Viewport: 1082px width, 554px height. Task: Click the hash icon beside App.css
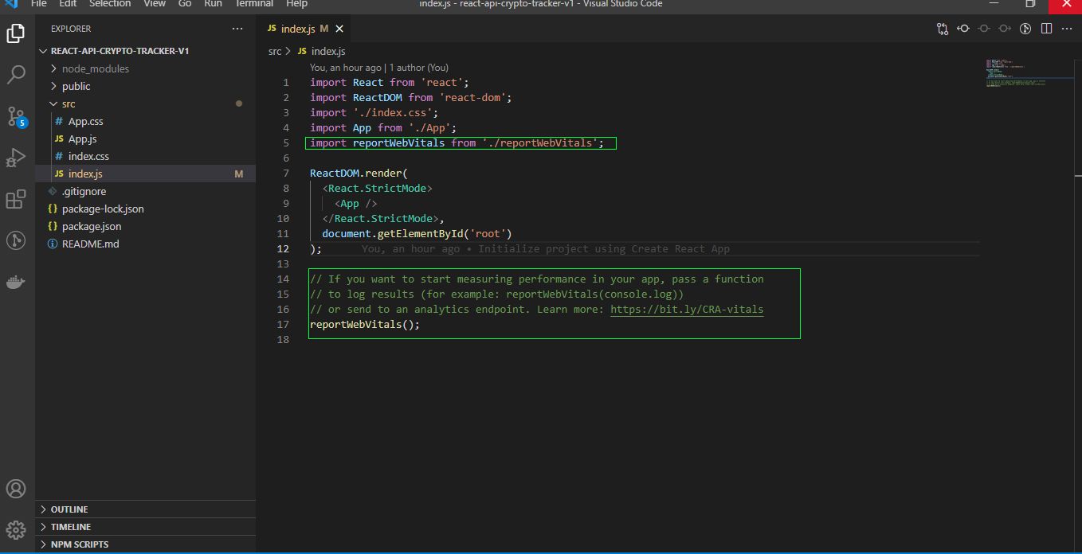[x=59, y=122]
